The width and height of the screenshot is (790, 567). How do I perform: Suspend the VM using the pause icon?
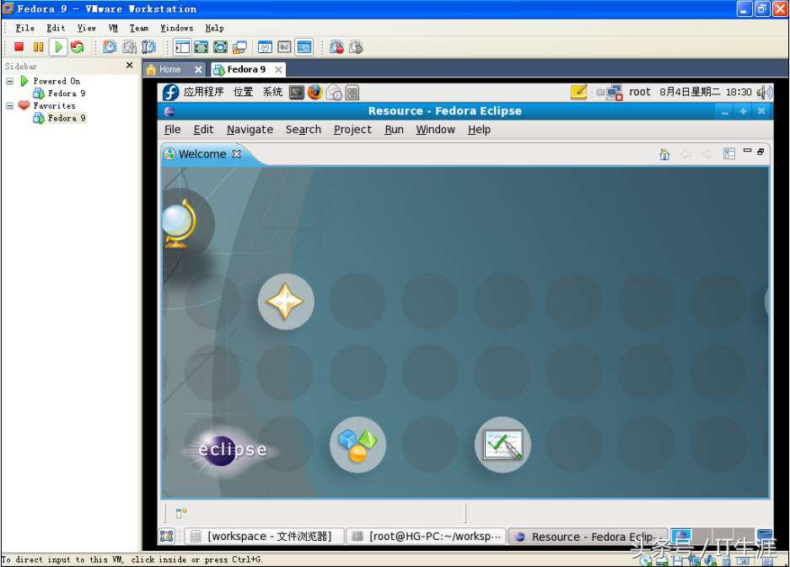point(38,47)
